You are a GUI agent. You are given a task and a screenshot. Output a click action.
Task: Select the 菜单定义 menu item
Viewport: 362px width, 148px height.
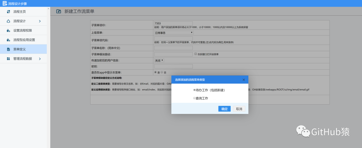23,49
